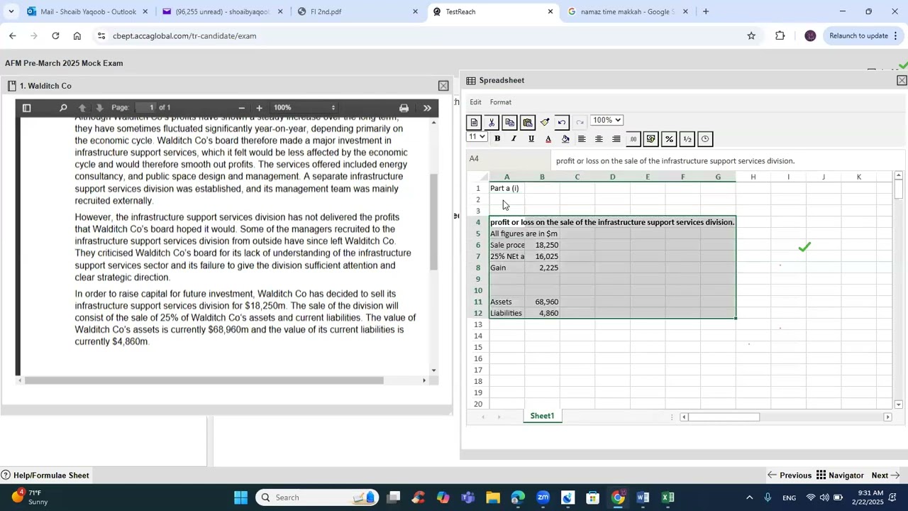Show hidden system tray icons
The image size is (908, 511).
749,498
